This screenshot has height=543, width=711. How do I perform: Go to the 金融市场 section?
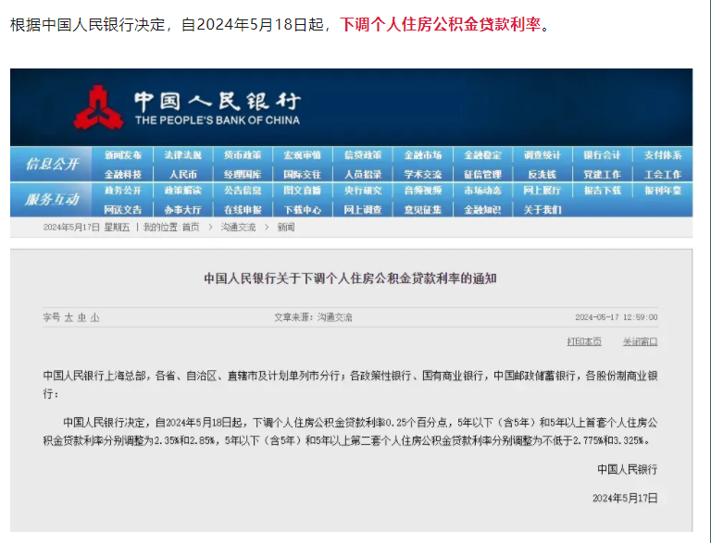point(422,155)
